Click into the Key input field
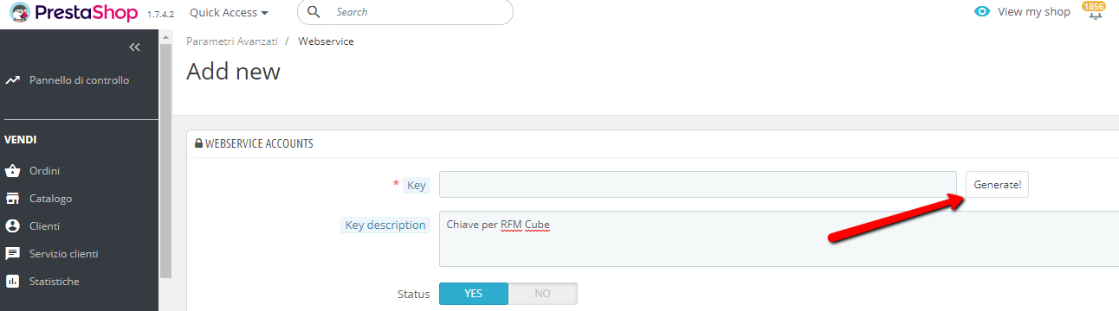 pyautogui.click(x=698, y=185)
